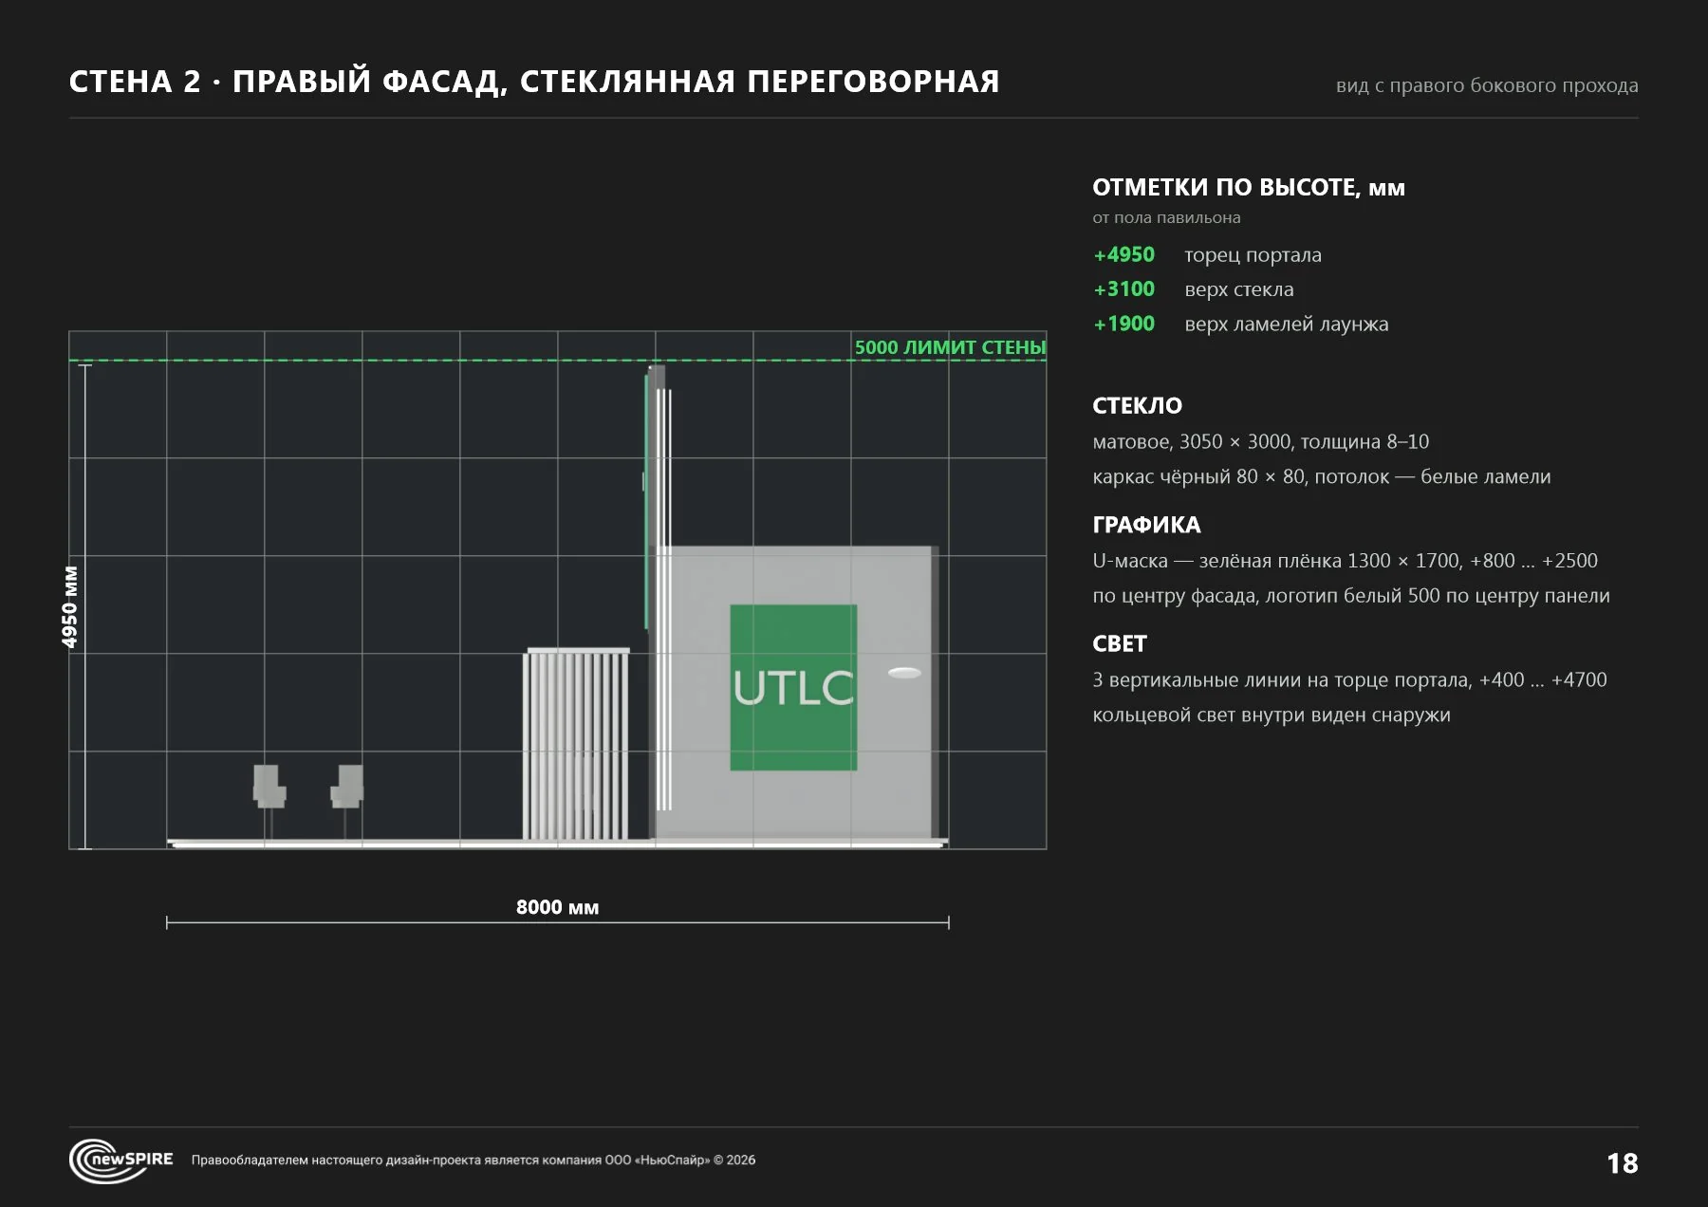Screen dimensions: 1708x1207
Task: Click the line 'кольцевой свет внутри виден снаружи'
Action: tap(1272, 715)
